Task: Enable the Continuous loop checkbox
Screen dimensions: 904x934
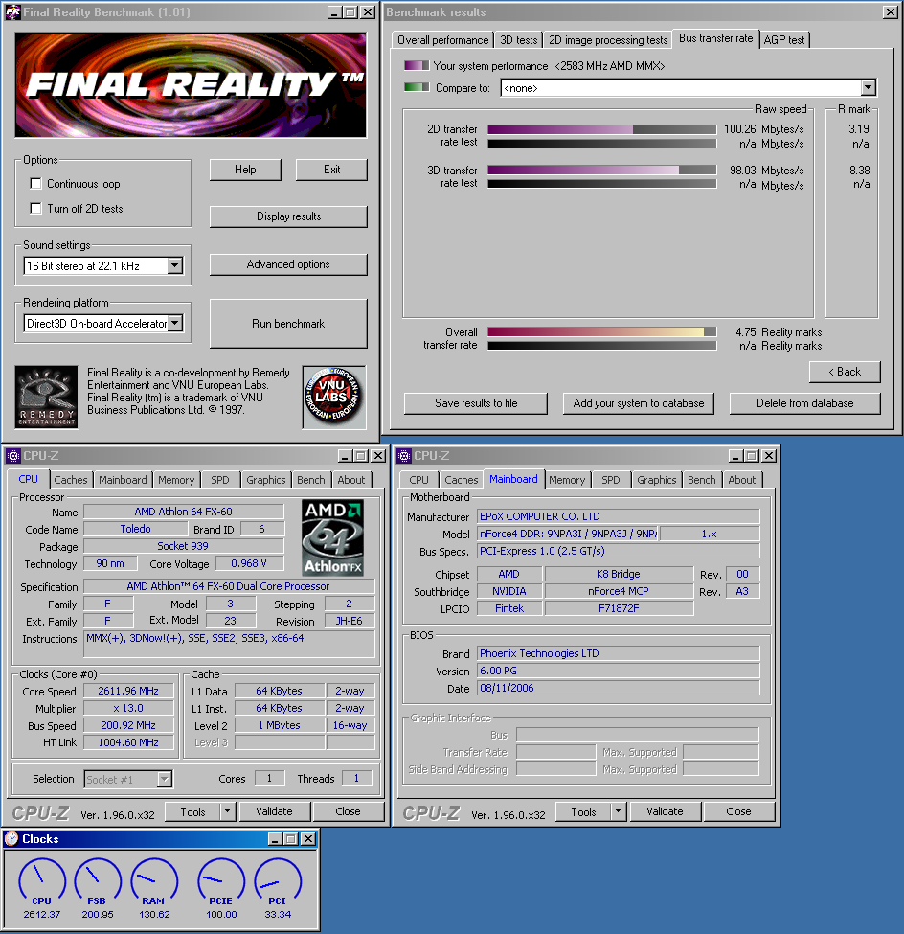Action: tap(35, 184)
